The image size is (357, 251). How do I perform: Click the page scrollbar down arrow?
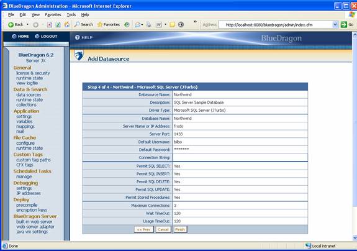click(355, 238)
